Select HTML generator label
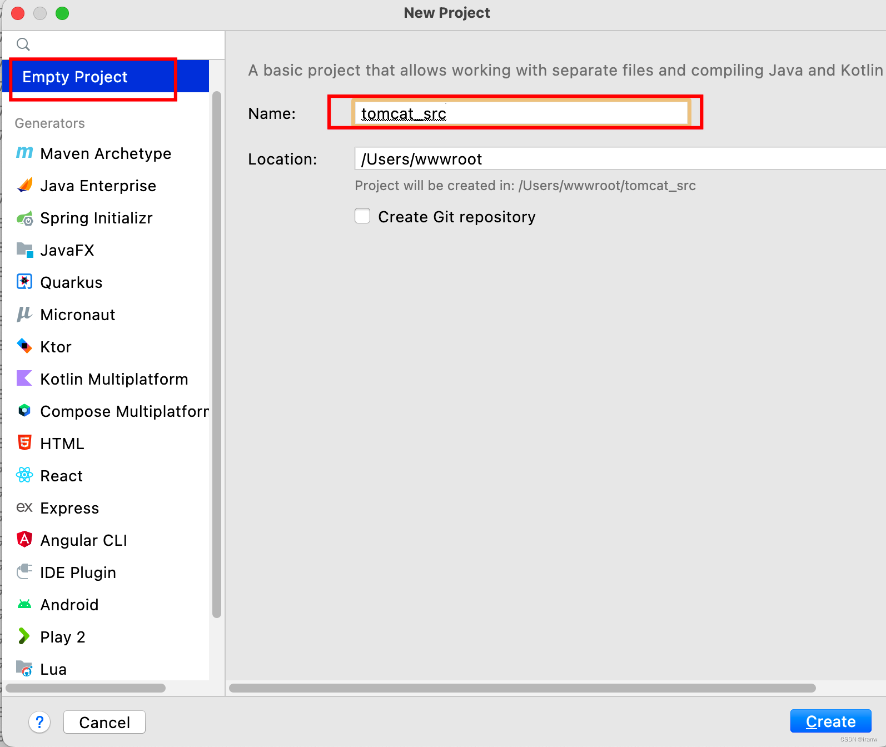The width and height of the screenshot is (886, 747). pos(62,444)
